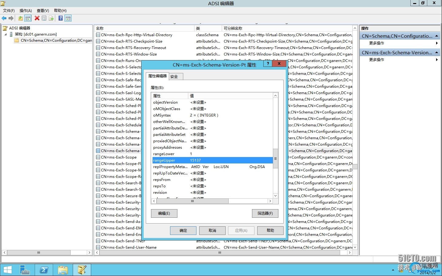
Task: Open PowerShell from the taskbar
Action: pyautogui.click(x=44, y=270)
